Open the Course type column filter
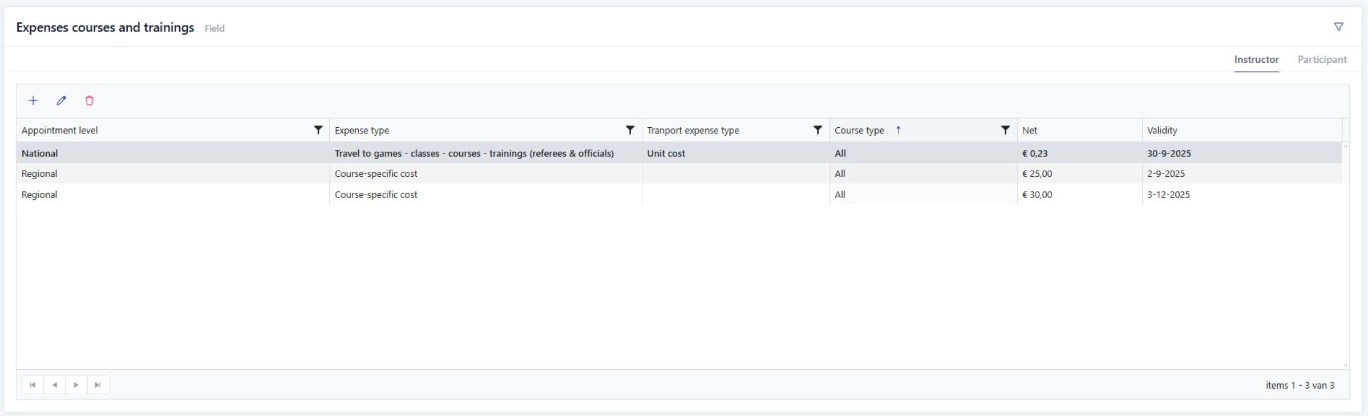 pyautogui.click(x=1005, y=130)
